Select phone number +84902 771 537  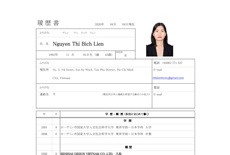coord(172,63)
